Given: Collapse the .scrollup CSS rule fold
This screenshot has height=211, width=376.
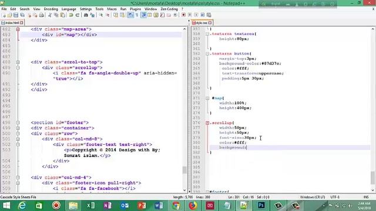Looking at the screenshot, I should pos(207,123).
